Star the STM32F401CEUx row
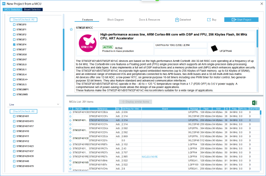The image size is (266, 176). click(x=70, y=136)
